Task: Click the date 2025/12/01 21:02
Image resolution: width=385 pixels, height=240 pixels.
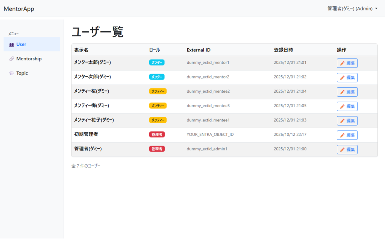Action: 290,77
